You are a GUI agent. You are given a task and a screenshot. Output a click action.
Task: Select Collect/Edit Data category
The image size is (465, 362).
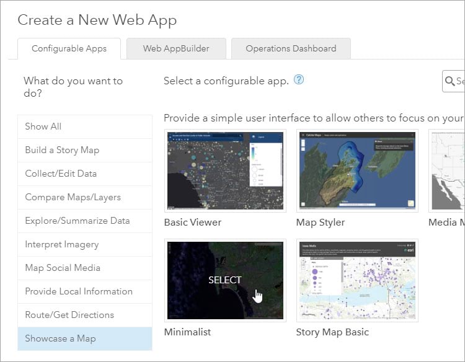(84, 174)
